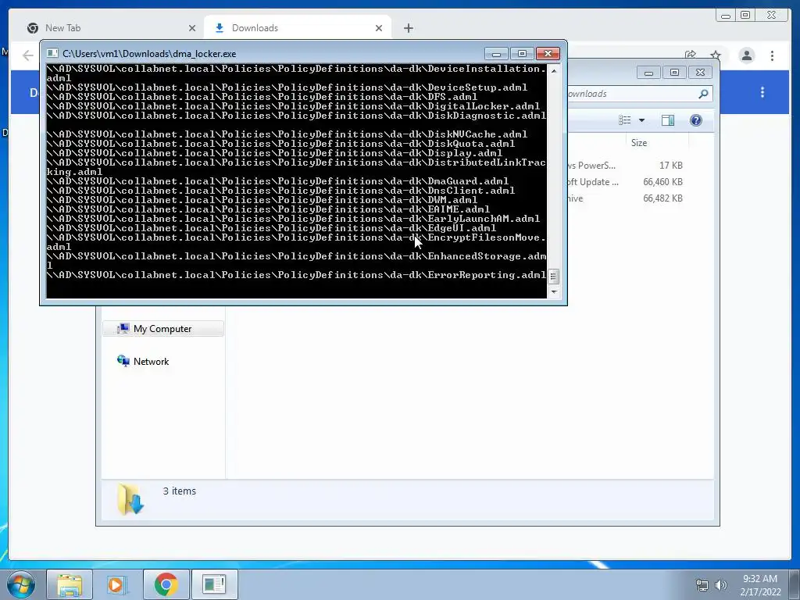Open the Downloads page more actions menu
The height and width of the screenshot is (600, 800).
[x=762, y=92]
